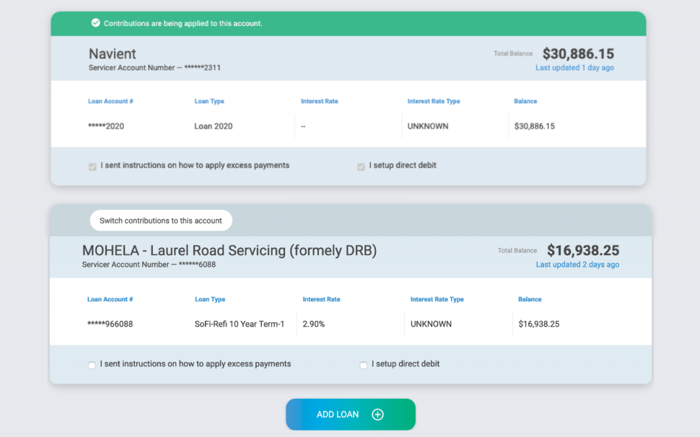Click Navient 'Interest Rate' column header
700x437 pixels.
click(x=319, y=101)
